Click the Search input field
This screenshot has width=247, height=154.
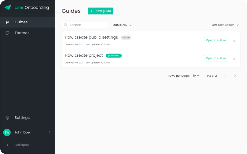point(87,25)
